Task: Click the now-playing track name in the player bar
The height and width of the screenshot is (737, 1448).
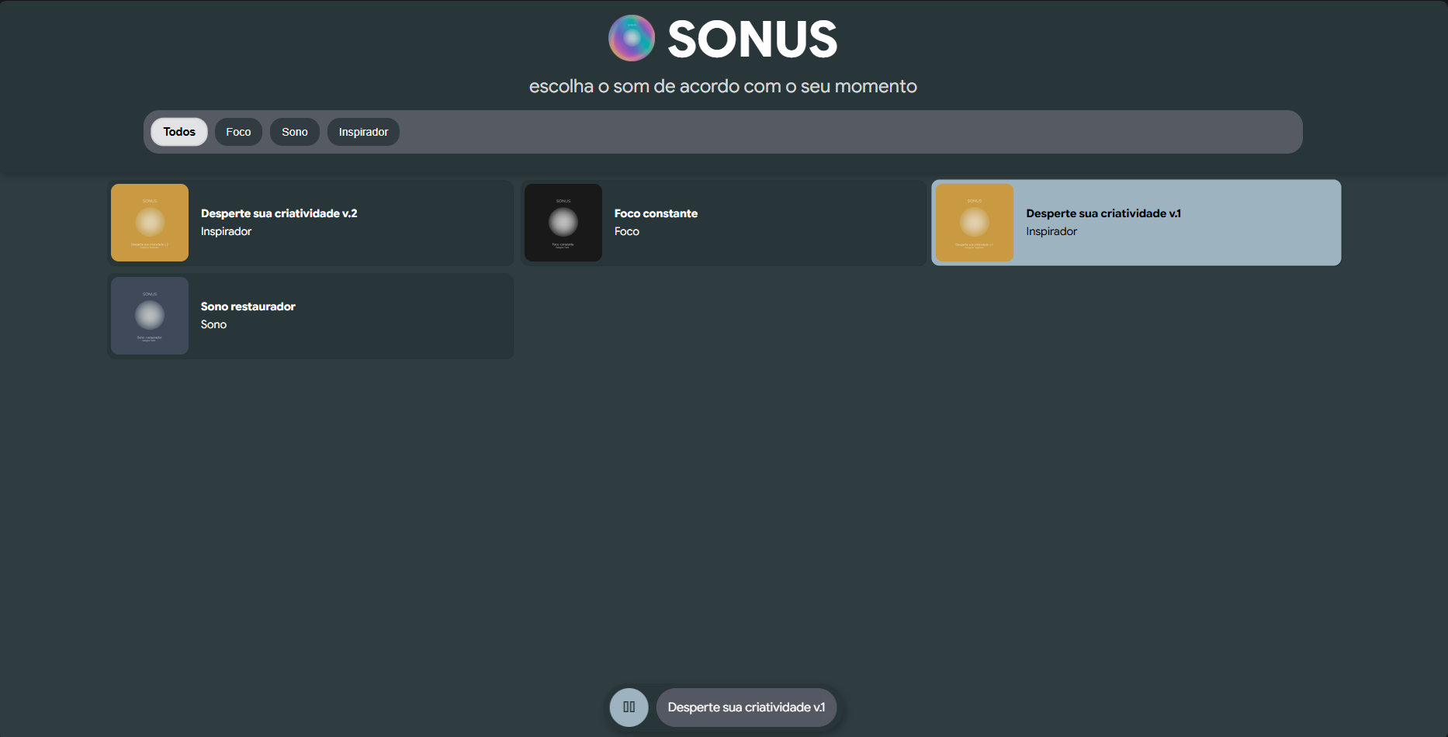Action: point(746,707)
